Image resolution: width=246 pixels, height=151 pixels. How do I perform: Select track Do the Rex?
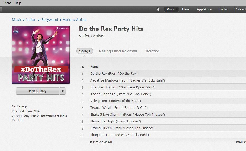[163, 73]
